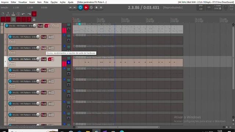The height and width of the screenshot is (132, 235).
Task: Click the master playrate knob
Action: point(225,7)
